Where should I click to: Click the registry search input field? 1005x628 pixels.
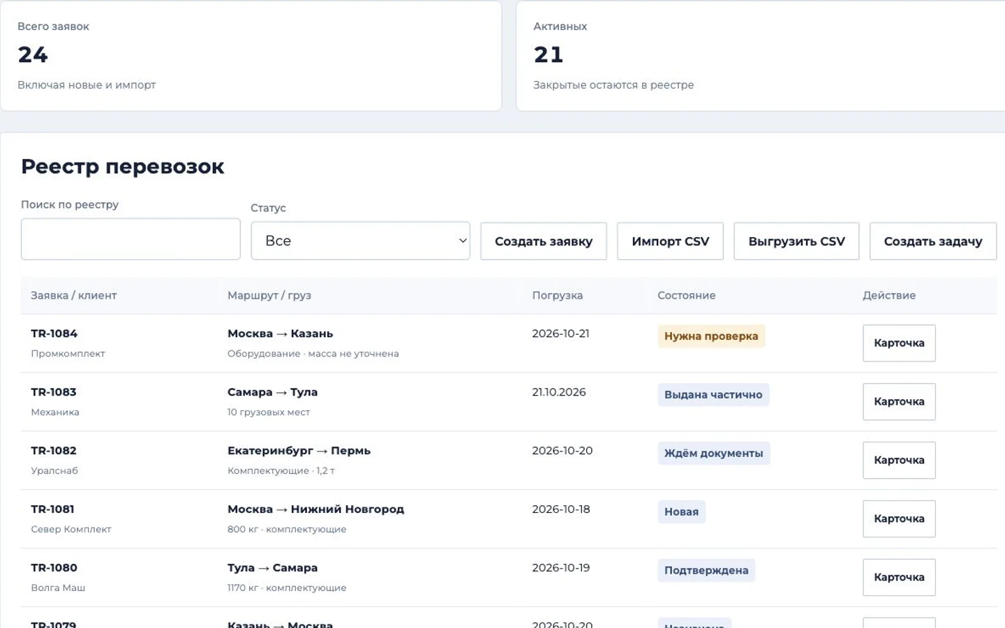point(131,239)
